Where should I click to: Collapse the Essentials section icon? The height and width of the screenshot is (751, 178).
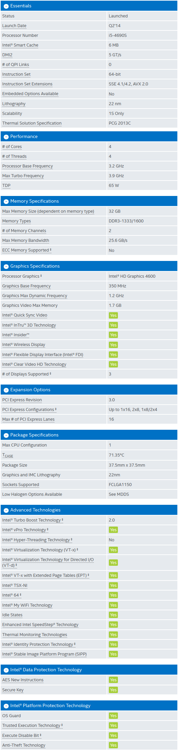coord(6,6)
